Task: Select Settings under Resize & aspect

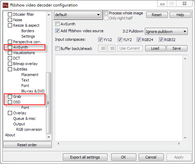Action: (x=28, y=36)
